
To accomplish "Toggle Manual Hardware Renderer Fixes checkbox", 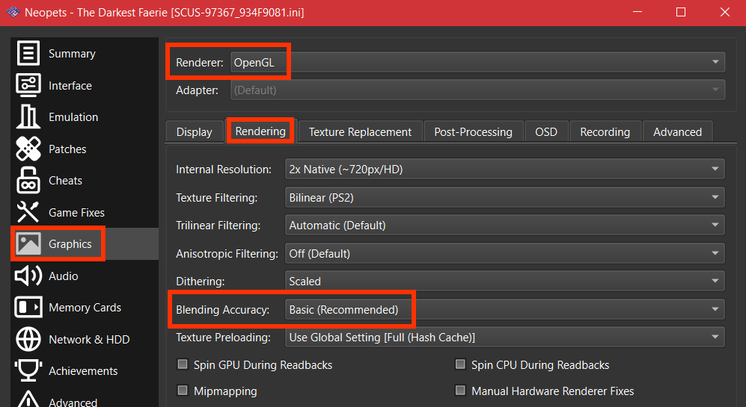I will [460, 391].
